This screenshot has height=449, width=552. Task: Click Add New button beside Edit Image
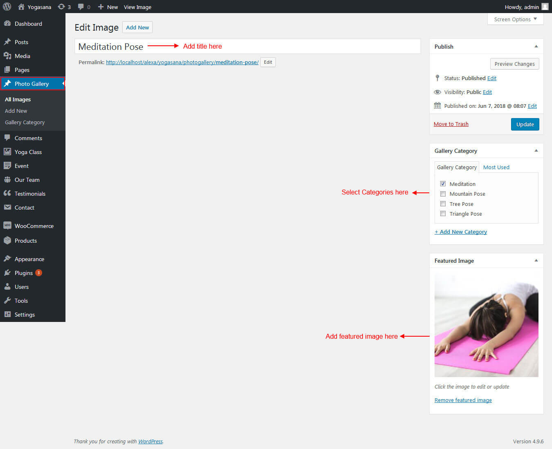click(x=137, y=27)
